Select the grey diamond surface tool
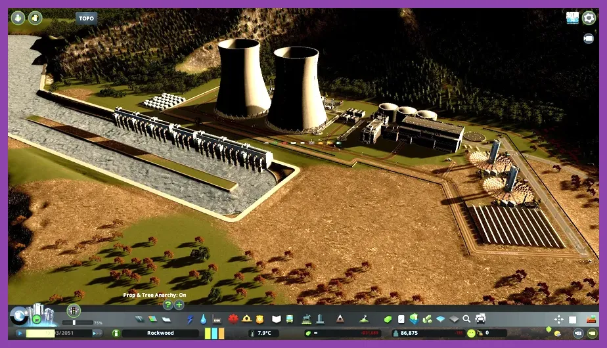This screenshot has width=607, height=348. coord(454,319)
